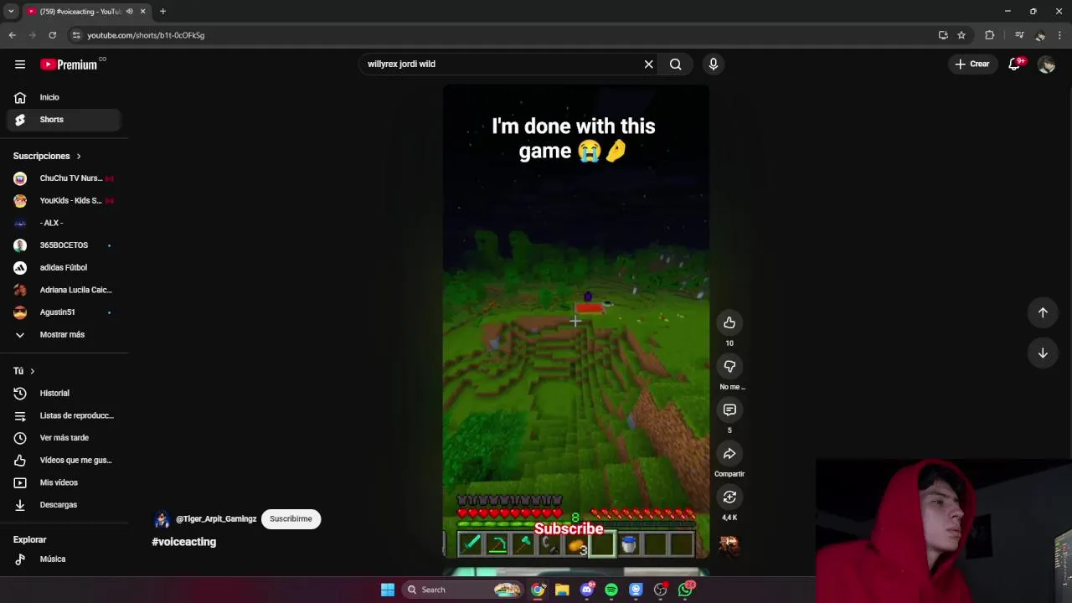Open Chrome profile avatar
This screenshot has height=603, width=1072.
tap(1040, 35)
